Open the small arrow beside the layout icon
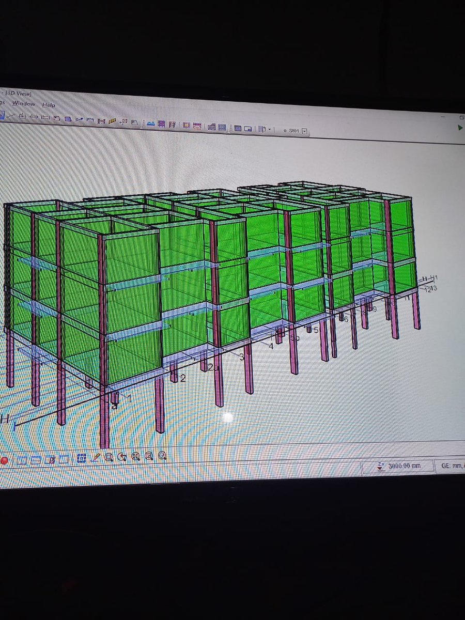The height and width of the screenshot is (620, 465). click(x=269, y=130)
